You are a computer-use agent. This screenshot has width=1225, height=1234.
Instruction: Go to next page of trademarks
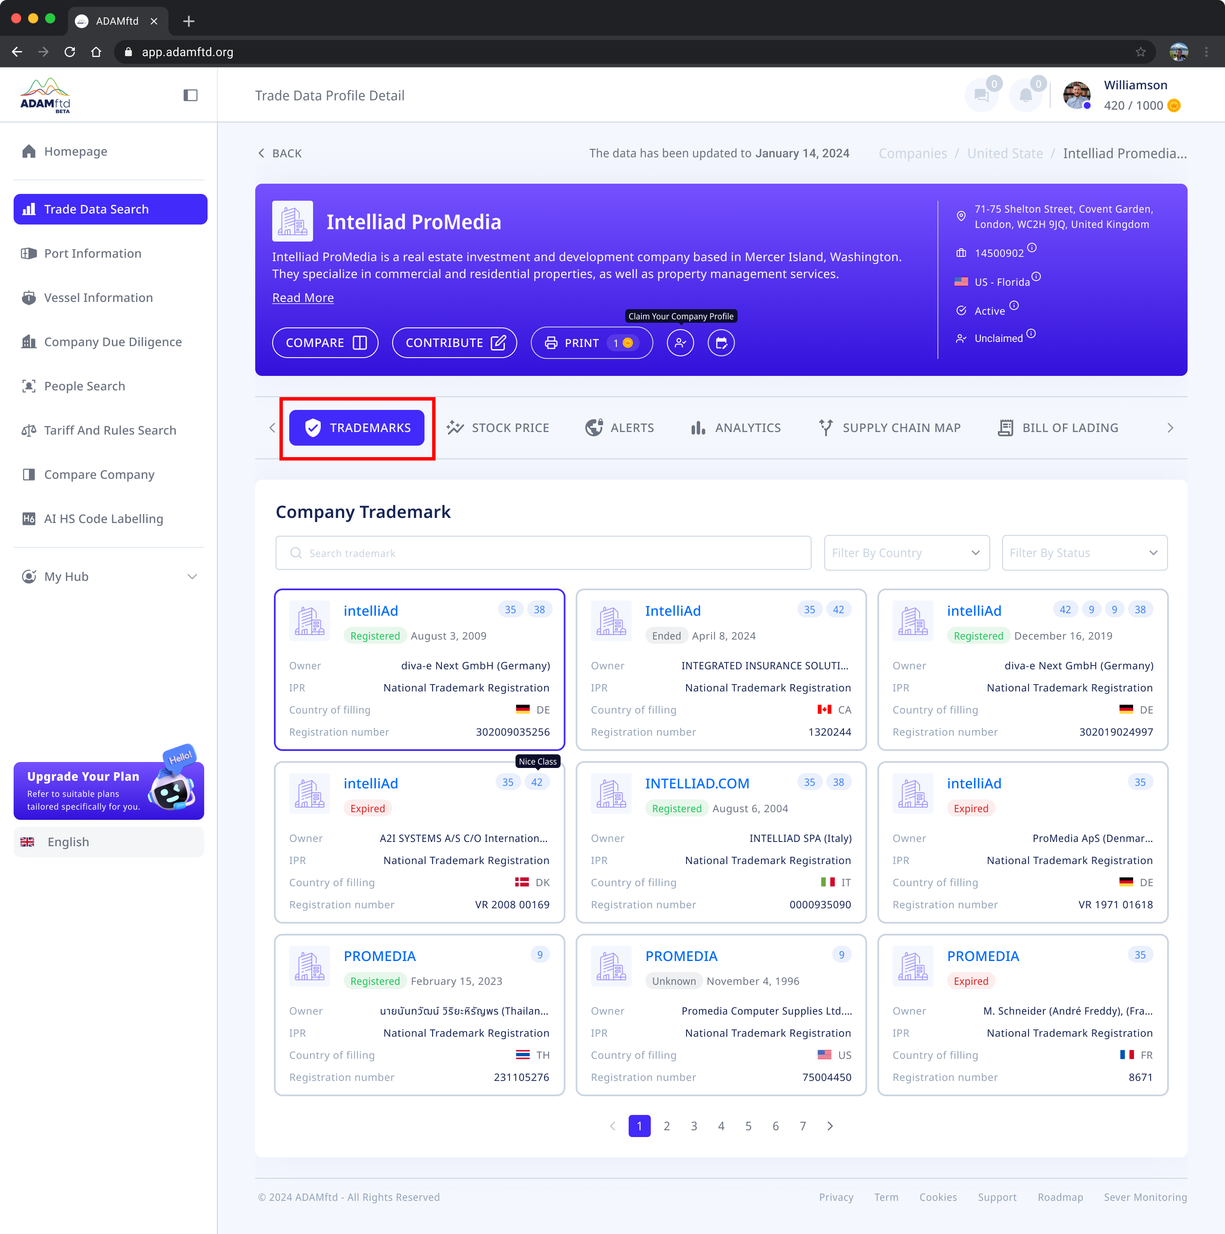[830, 1126]
